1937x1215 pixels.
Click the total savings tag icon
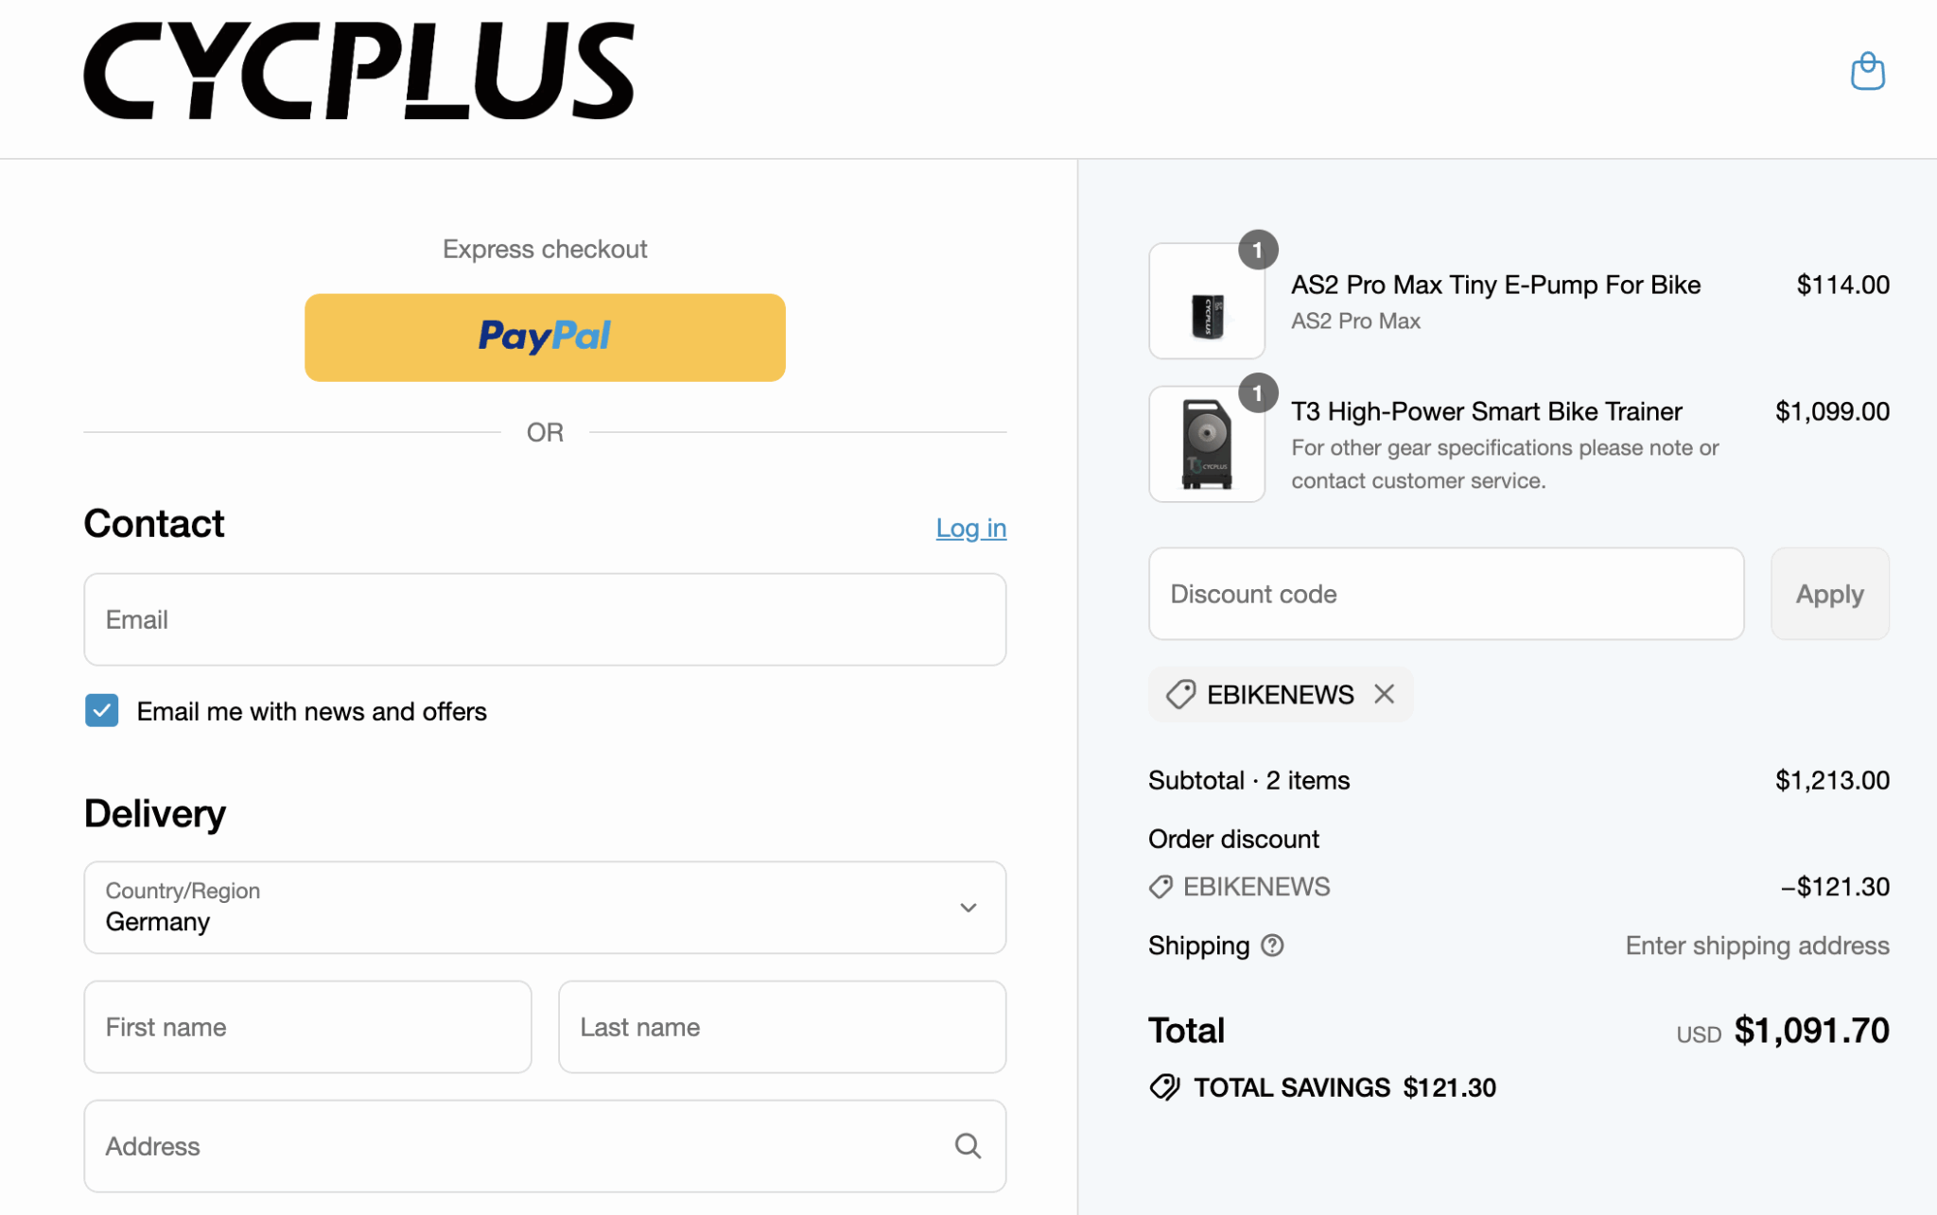pos(1164,1087)
